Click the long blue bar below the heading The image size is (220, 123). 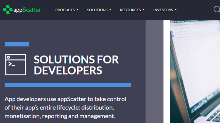coord(68,85)
